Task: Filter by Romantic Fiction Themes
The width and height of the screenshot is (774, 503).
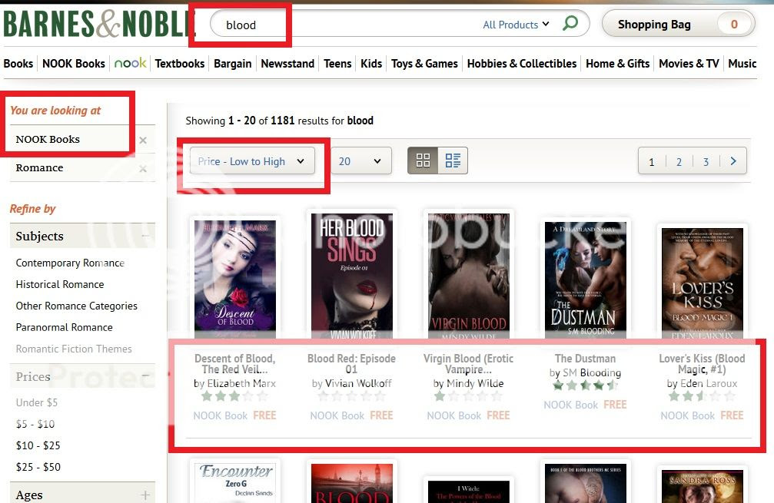Action: tap(74, 349)
